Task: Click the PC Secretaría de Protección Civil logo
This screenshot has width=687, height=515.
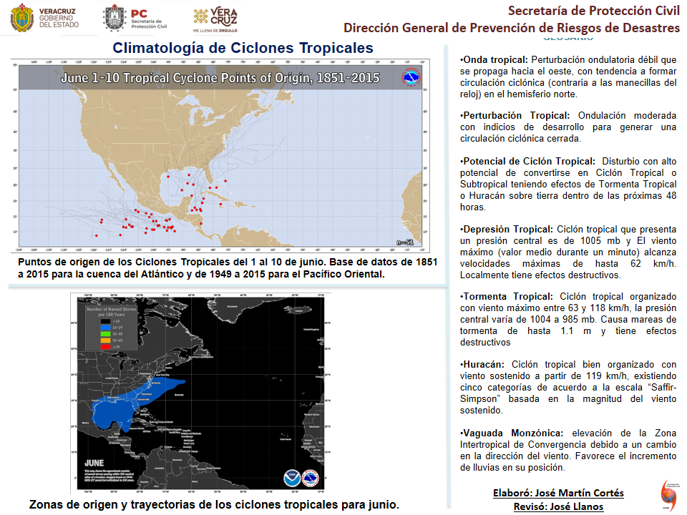Action: [x=135, y=19]
